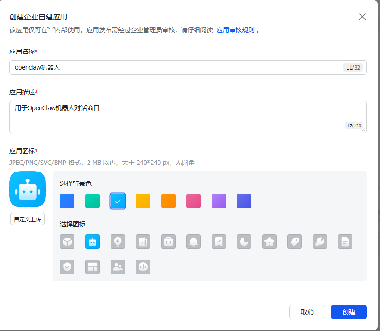Select the star icon as application icon
The image size is (380, 331).
click(269, 242)
